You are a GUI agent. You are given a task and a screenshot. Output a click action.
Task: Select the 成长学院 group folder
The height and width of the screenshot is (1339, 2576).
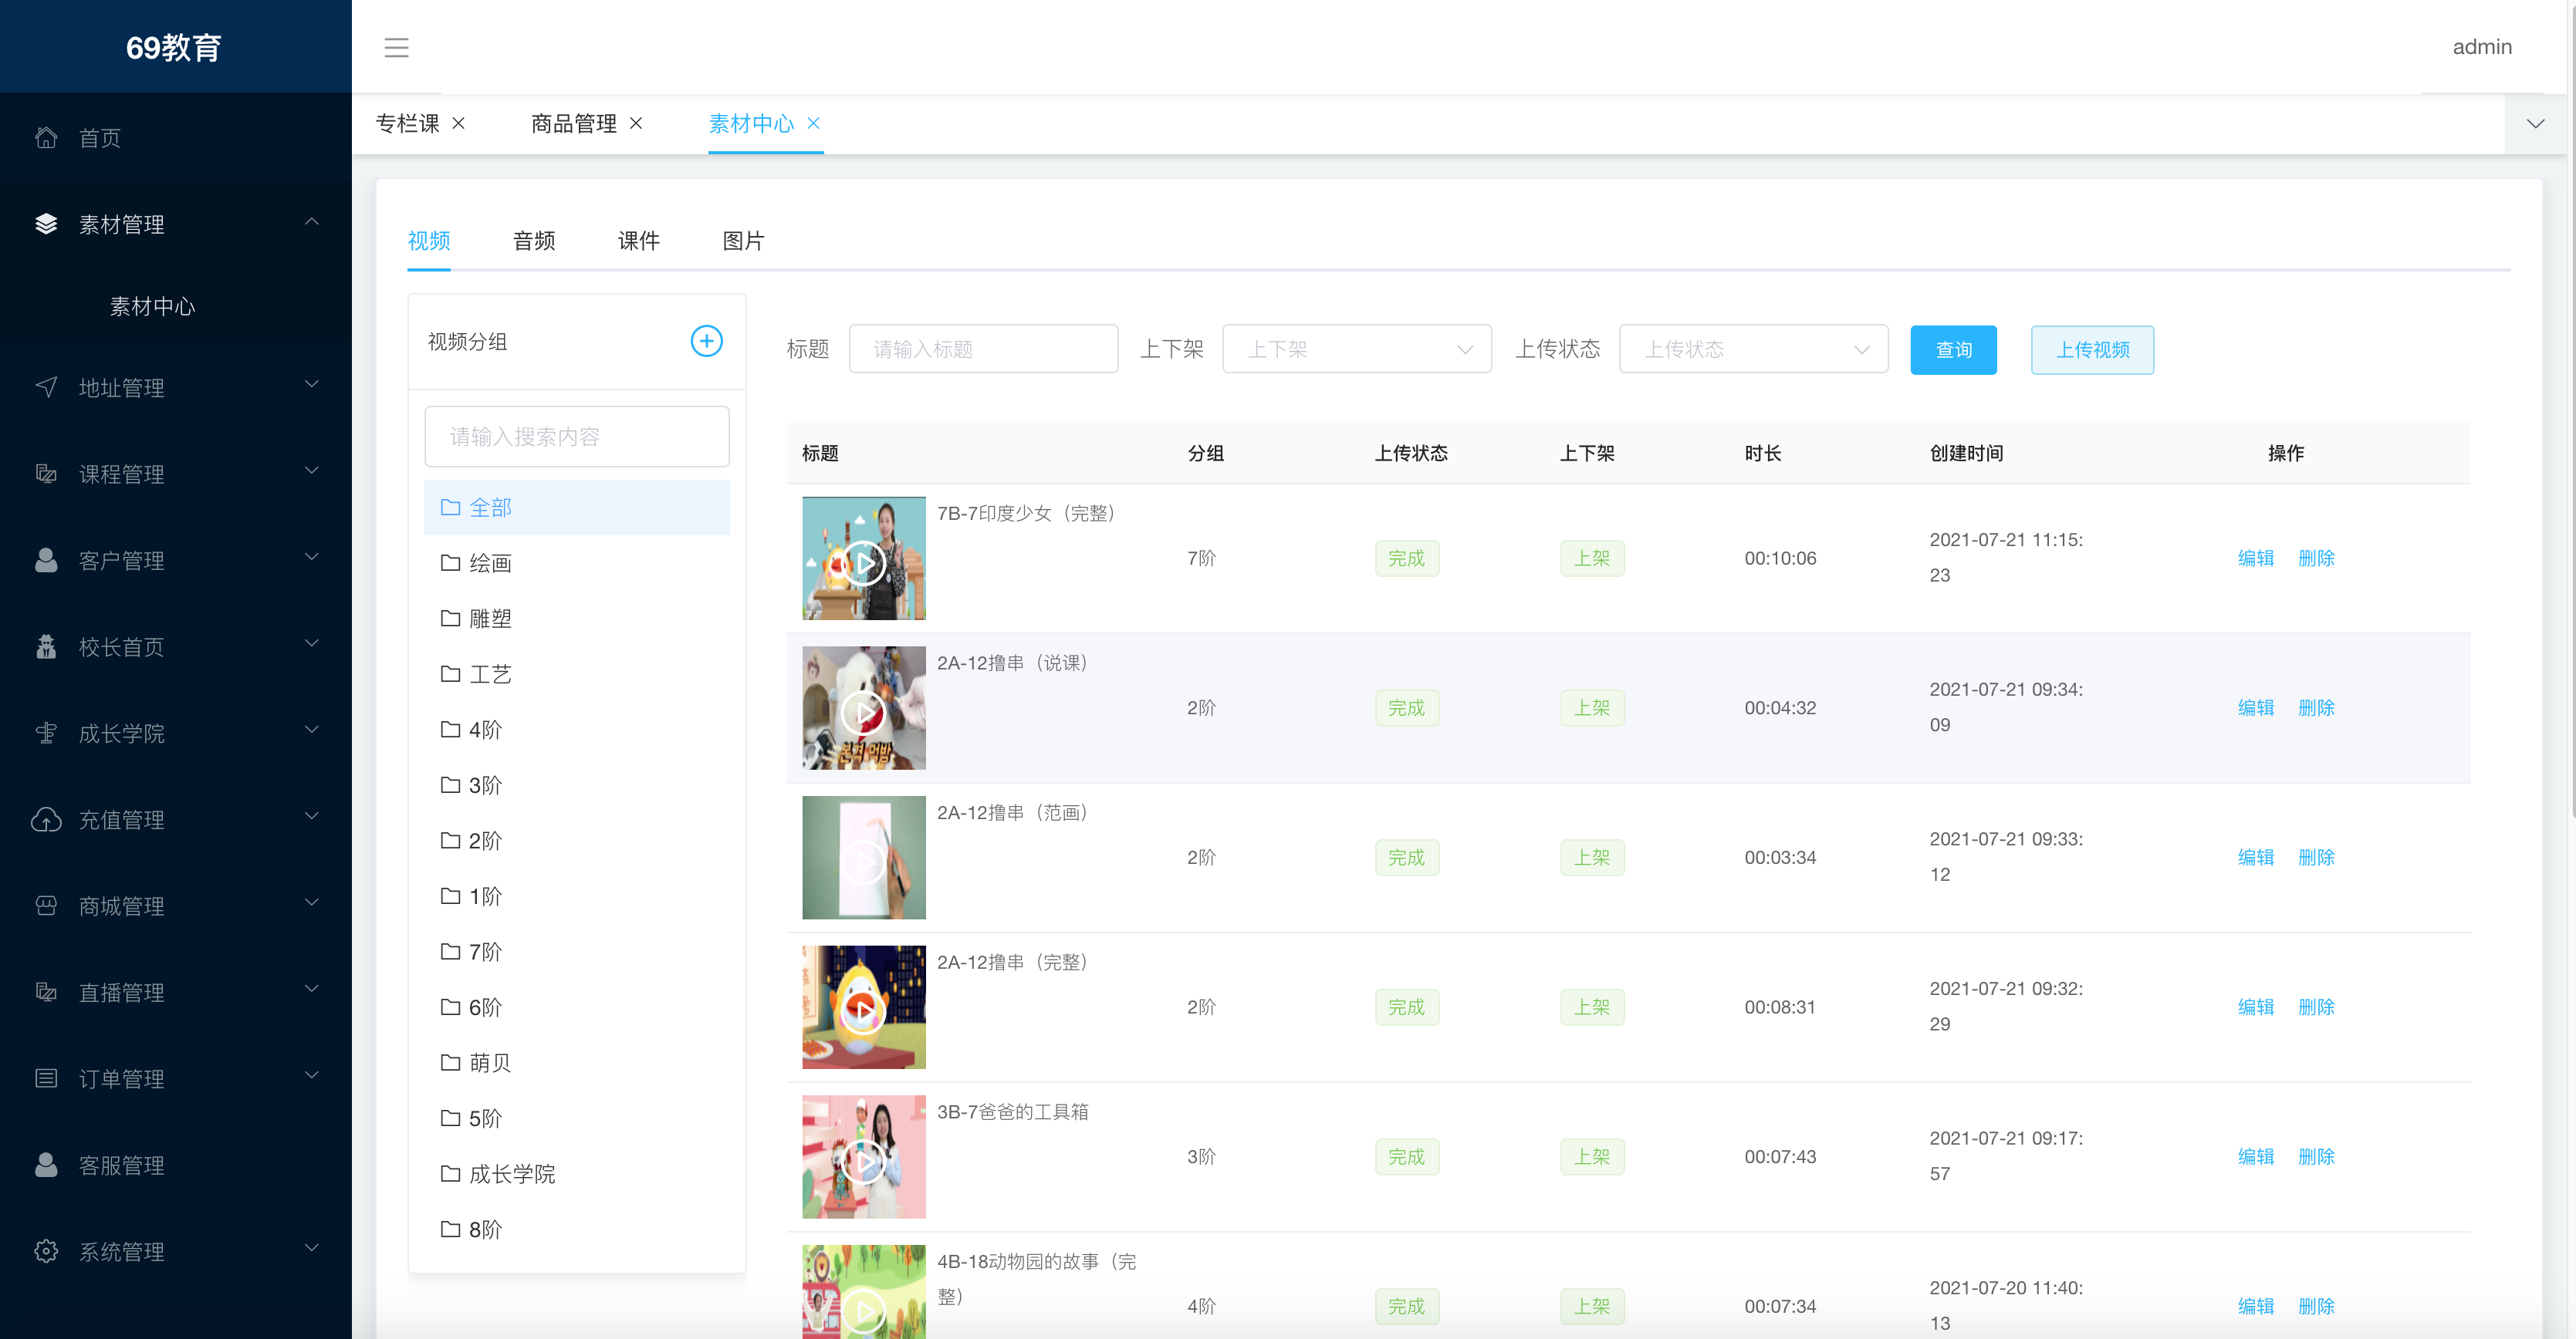(577, 1174)
